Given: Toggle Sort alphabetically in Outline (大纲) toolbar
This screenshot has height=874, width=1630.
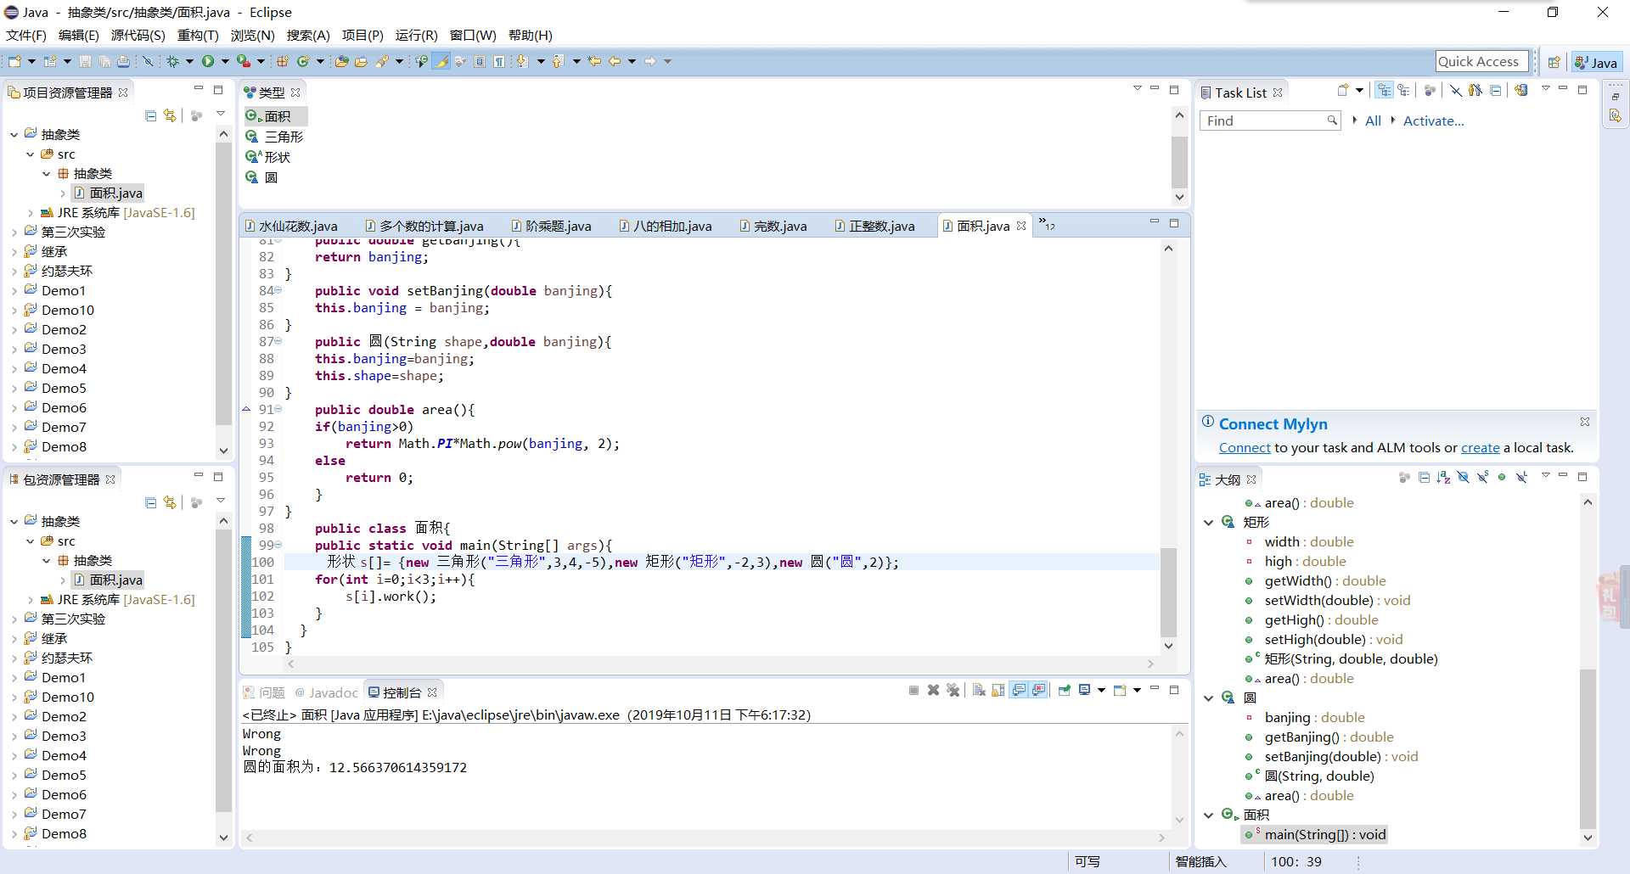Looking at the screenshot, I should pos(1443,478).
